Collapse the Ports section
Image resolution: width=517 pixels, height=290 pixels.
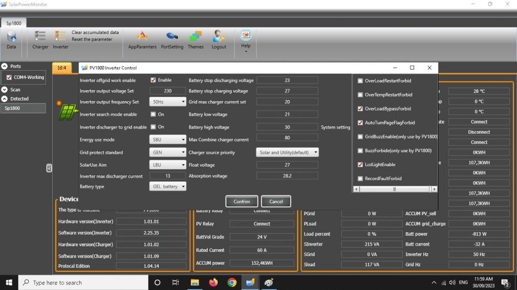[x=4, y=66]
